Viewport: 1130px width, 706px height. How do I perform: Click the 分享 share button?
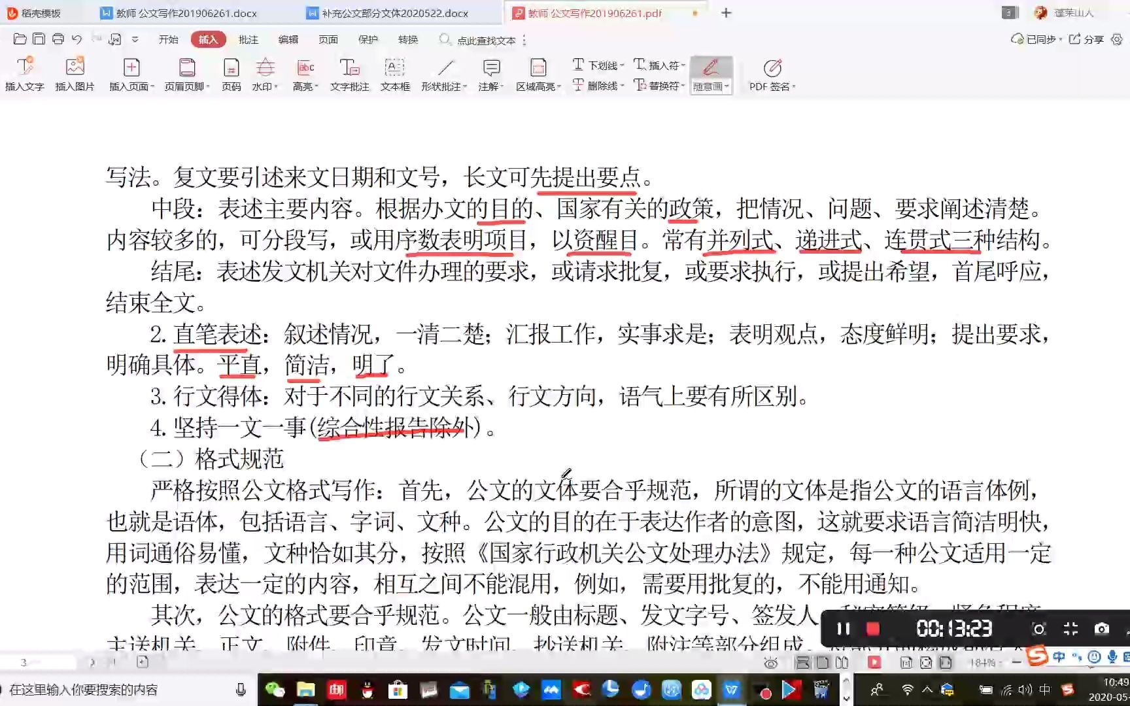click(x=1084, y=39)
